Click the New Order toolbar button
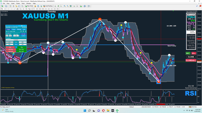Image resolution: width=202 pixels, height=113 pixels. [29, 6]
